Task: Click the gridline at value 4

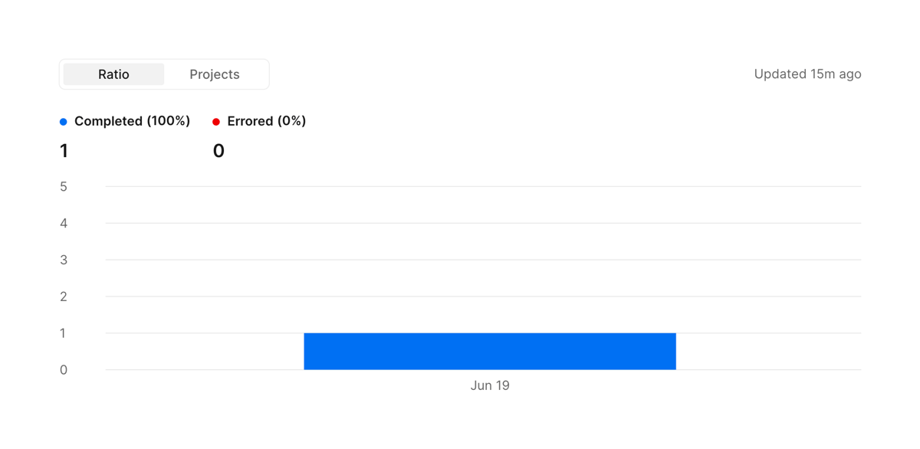Action: click(483, 223)
